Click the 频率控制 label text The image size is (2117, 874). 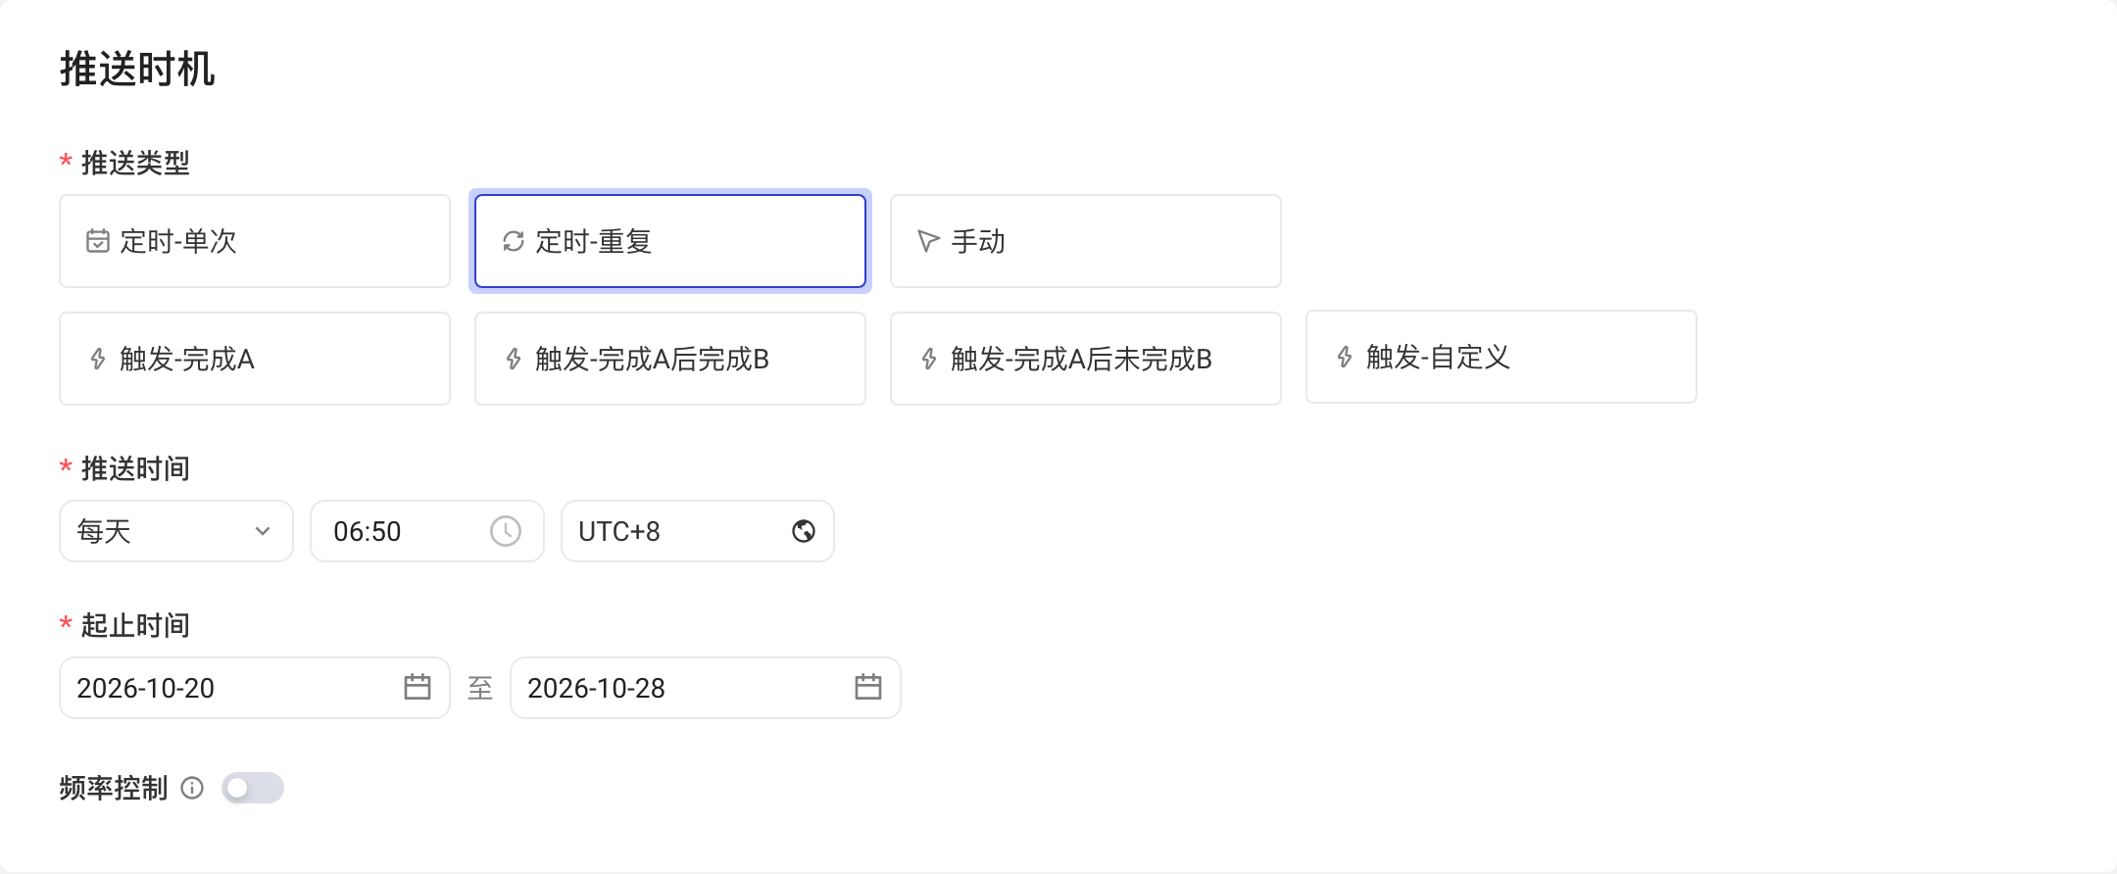pos(114,788)
